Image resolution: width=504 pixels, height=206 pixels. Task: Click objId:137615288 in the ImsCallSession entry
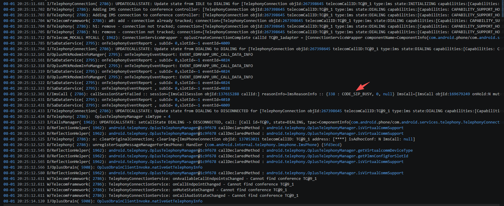pyautogui.click(x=222, y=94)
